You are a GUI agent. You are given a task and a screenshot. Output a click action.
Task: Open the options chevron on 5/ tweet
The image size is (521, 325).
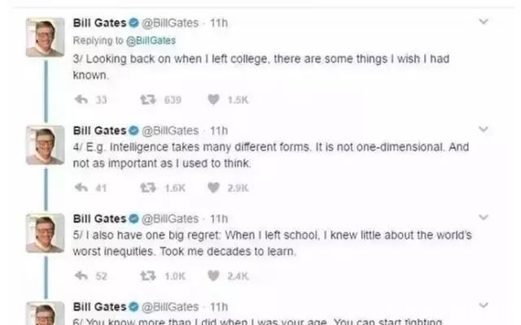(484, 218)
